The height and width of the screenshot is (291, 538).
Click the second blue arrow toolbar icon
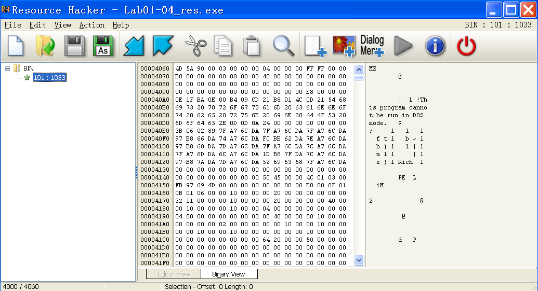click(163, 46)
